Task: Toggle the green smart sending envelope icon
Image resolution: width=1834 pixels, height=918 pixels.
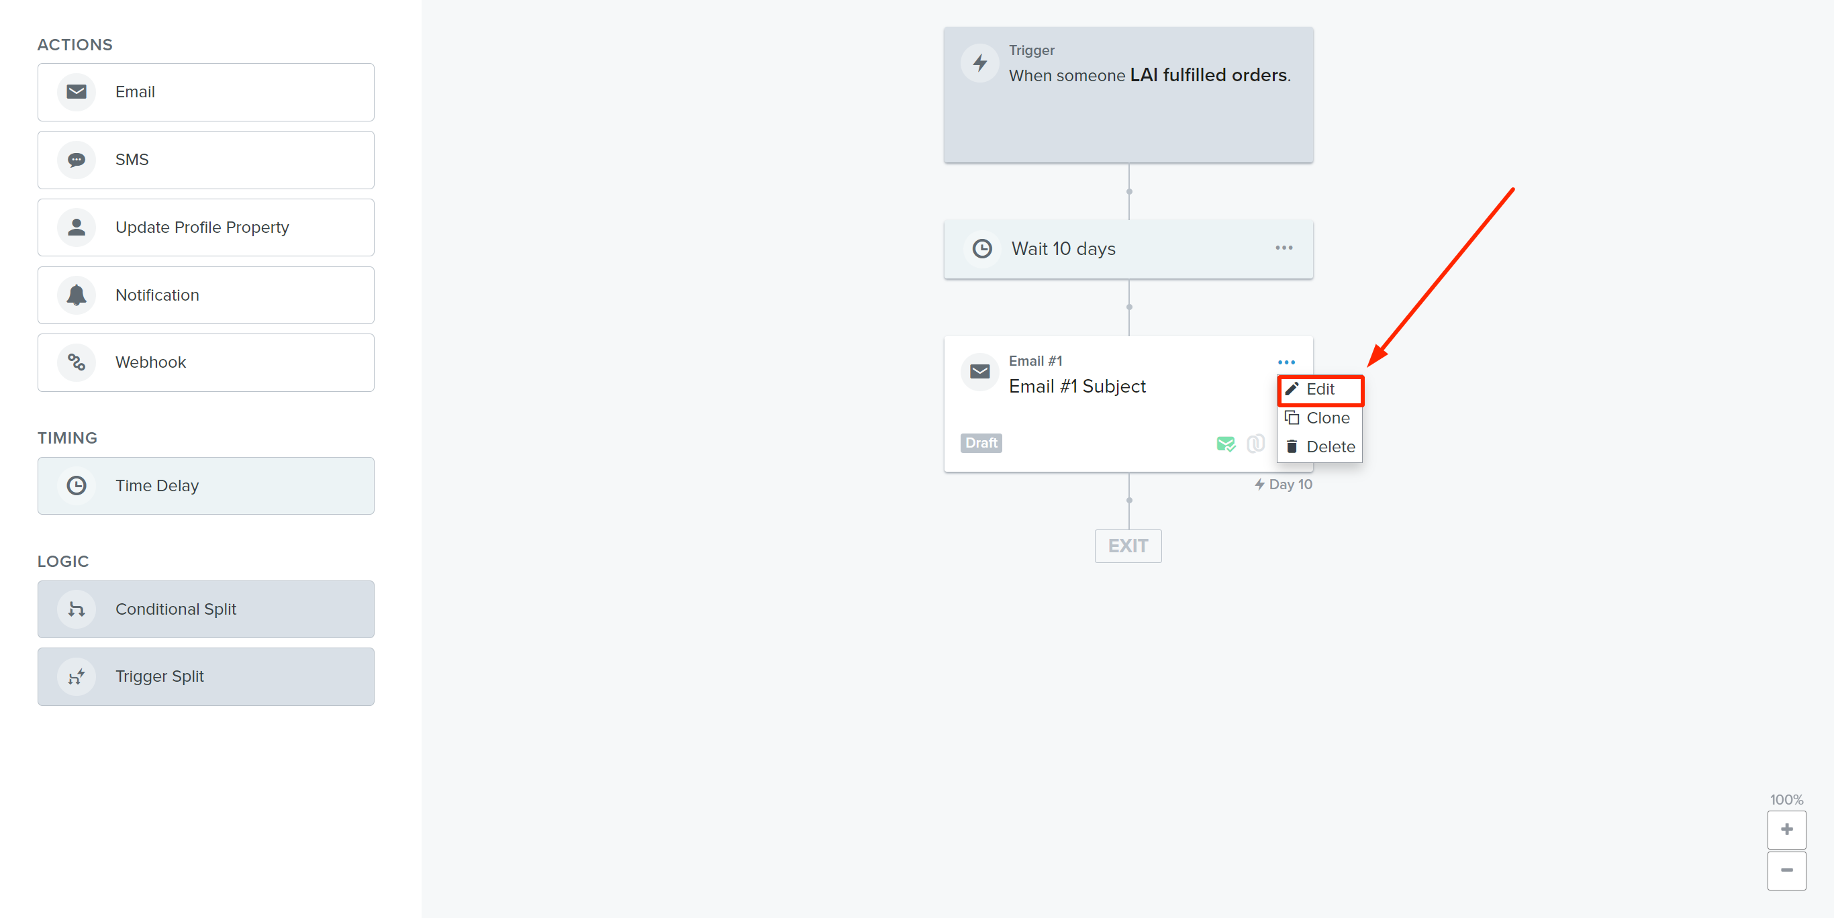Action: (x=1225, y=444)
